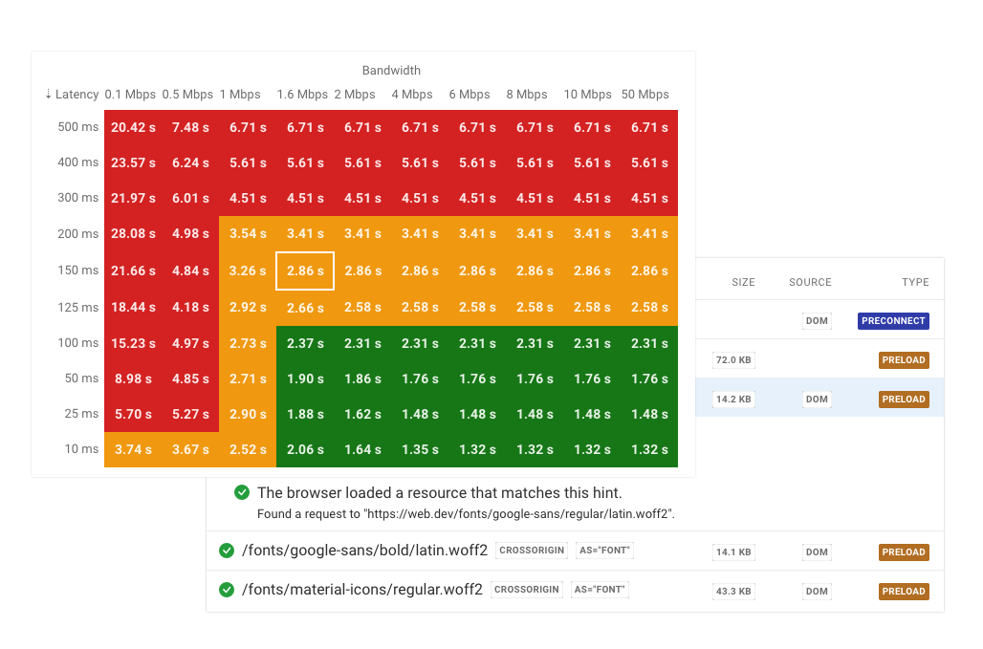Click green check beside browser loaded resource message
983x649 pixels.
243,493
